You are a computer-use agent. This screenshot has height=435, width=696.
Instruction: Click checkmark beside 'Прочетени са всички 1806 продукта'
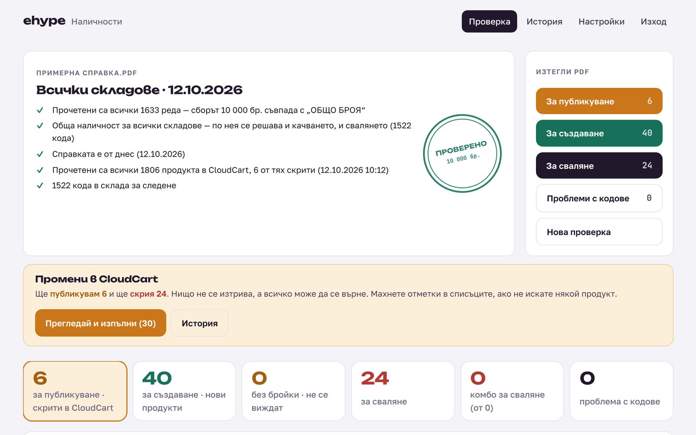[40, 170]
